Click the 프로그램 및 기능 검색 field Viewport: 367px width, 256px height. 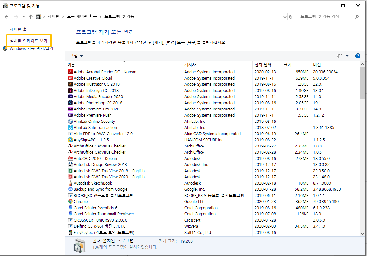tap(329, 16)
